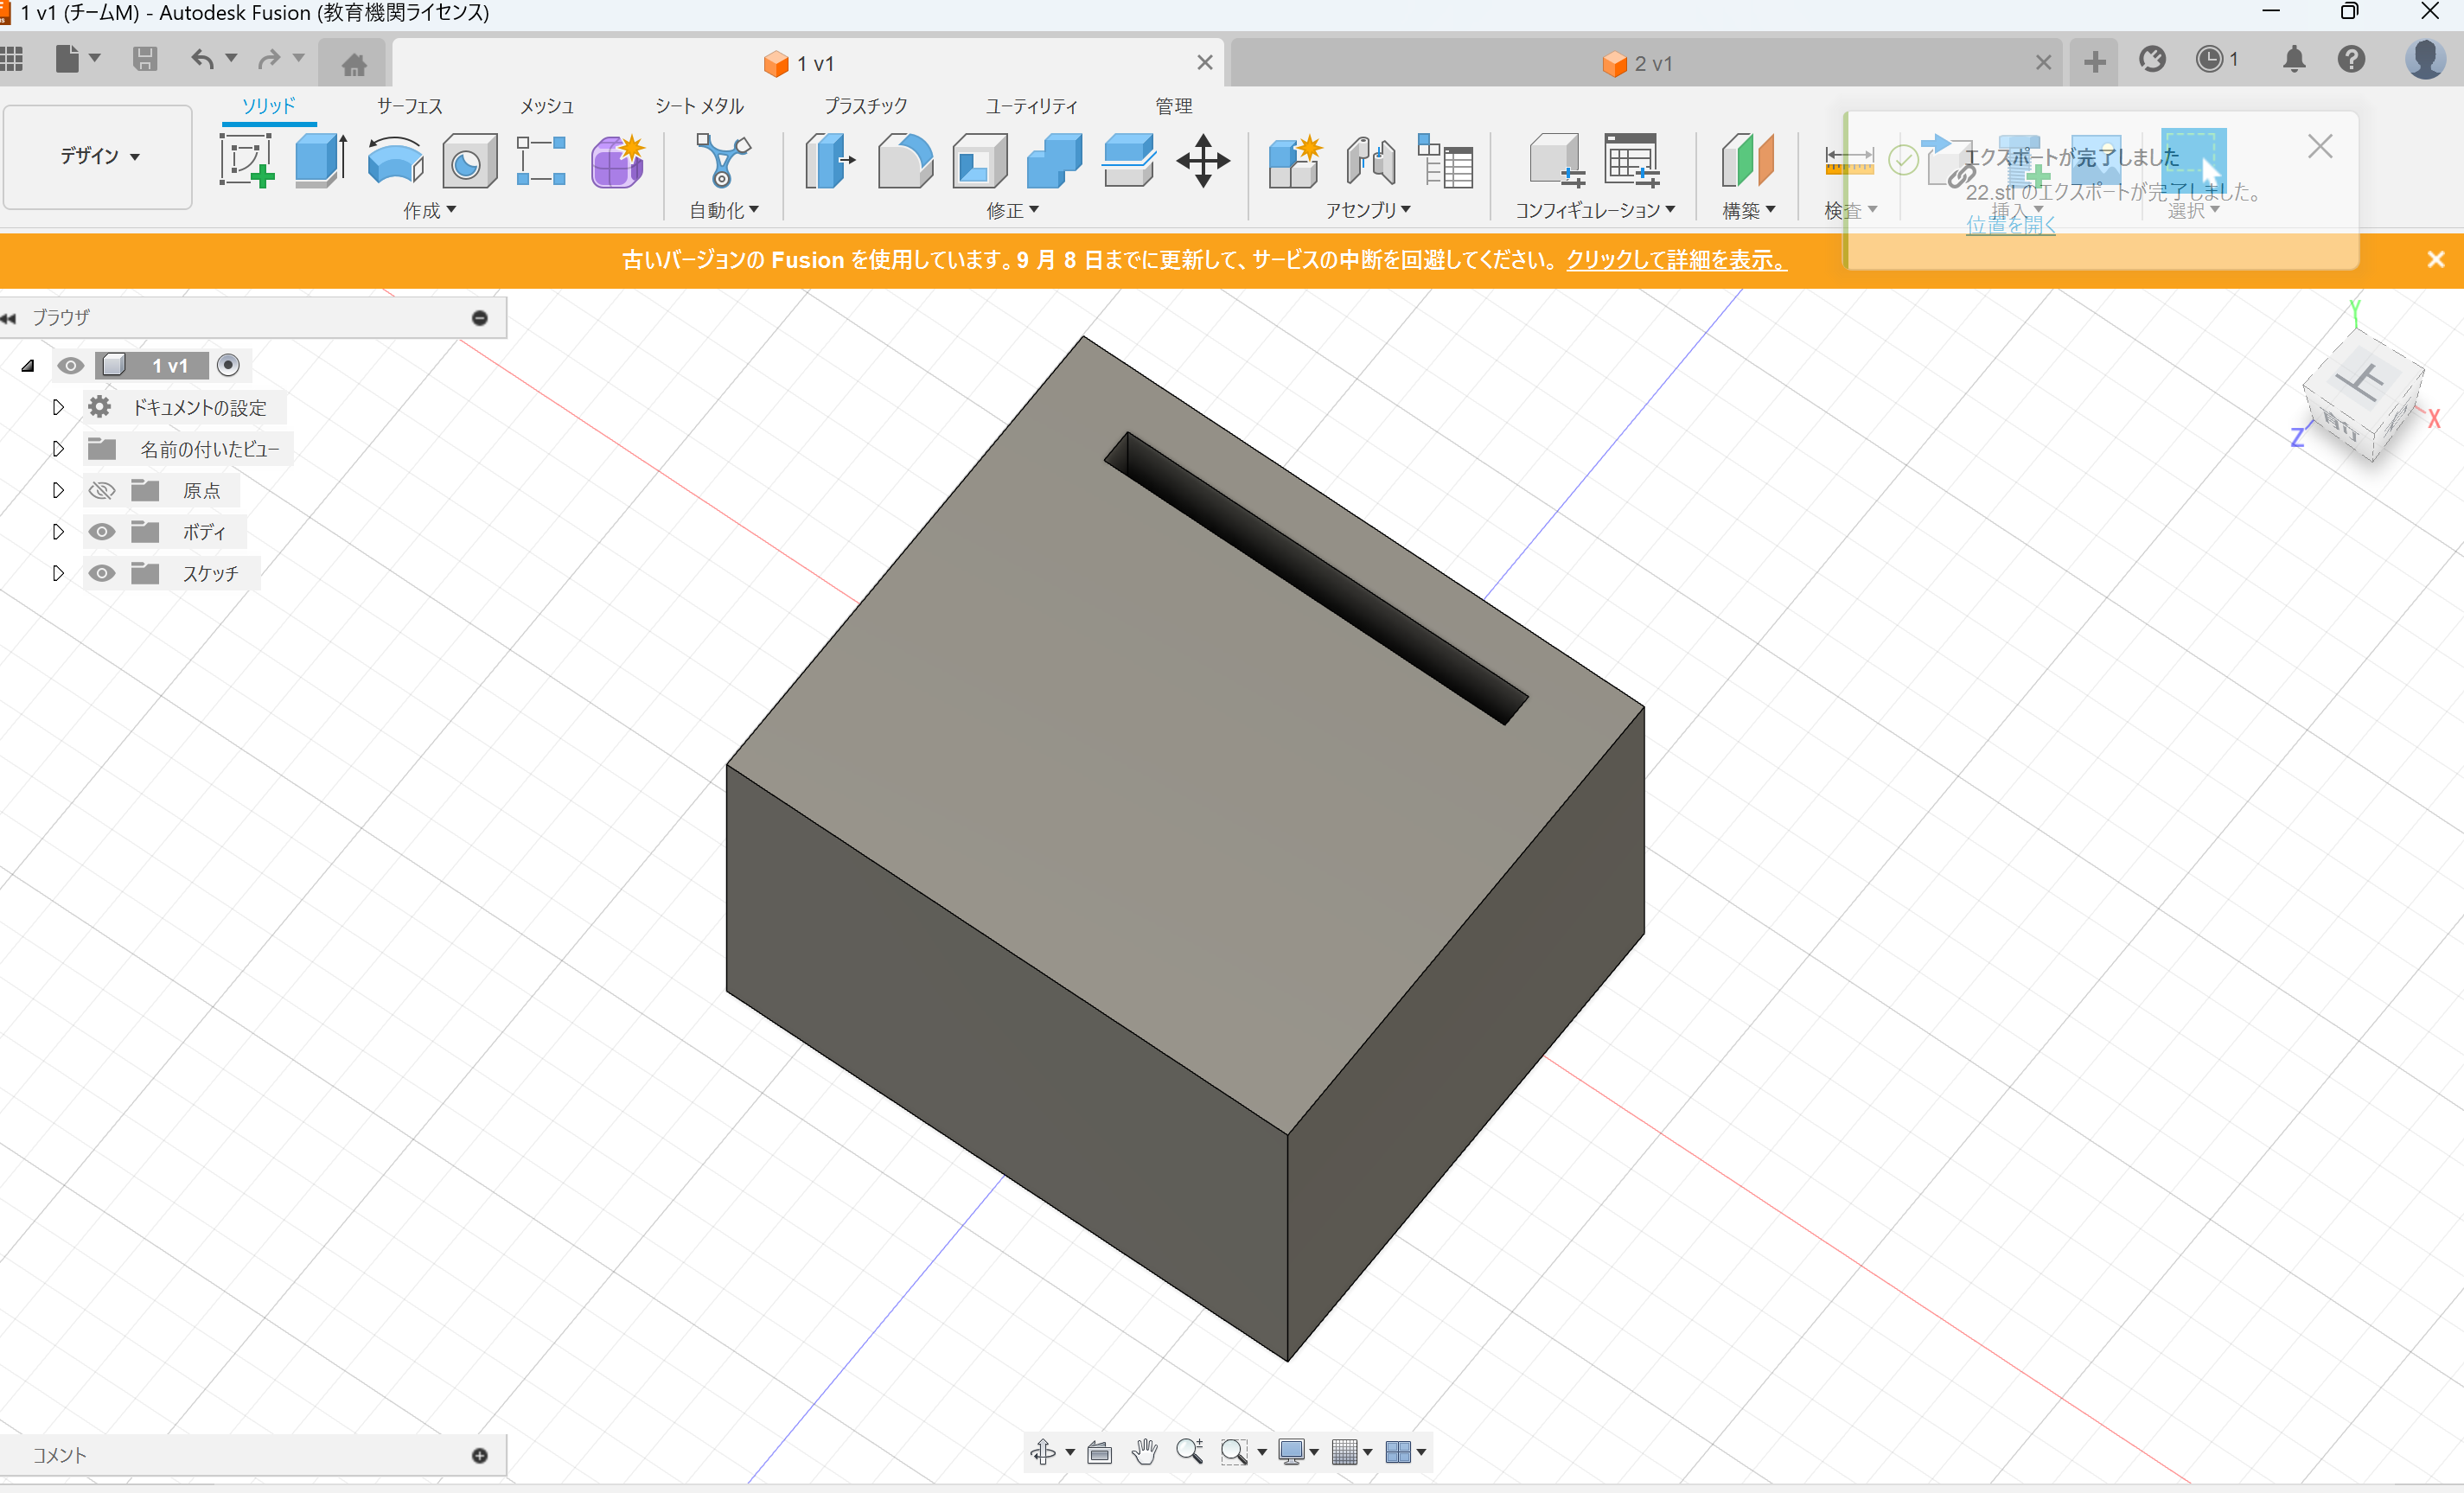Open the Help question mark icon

[2351, 59]
